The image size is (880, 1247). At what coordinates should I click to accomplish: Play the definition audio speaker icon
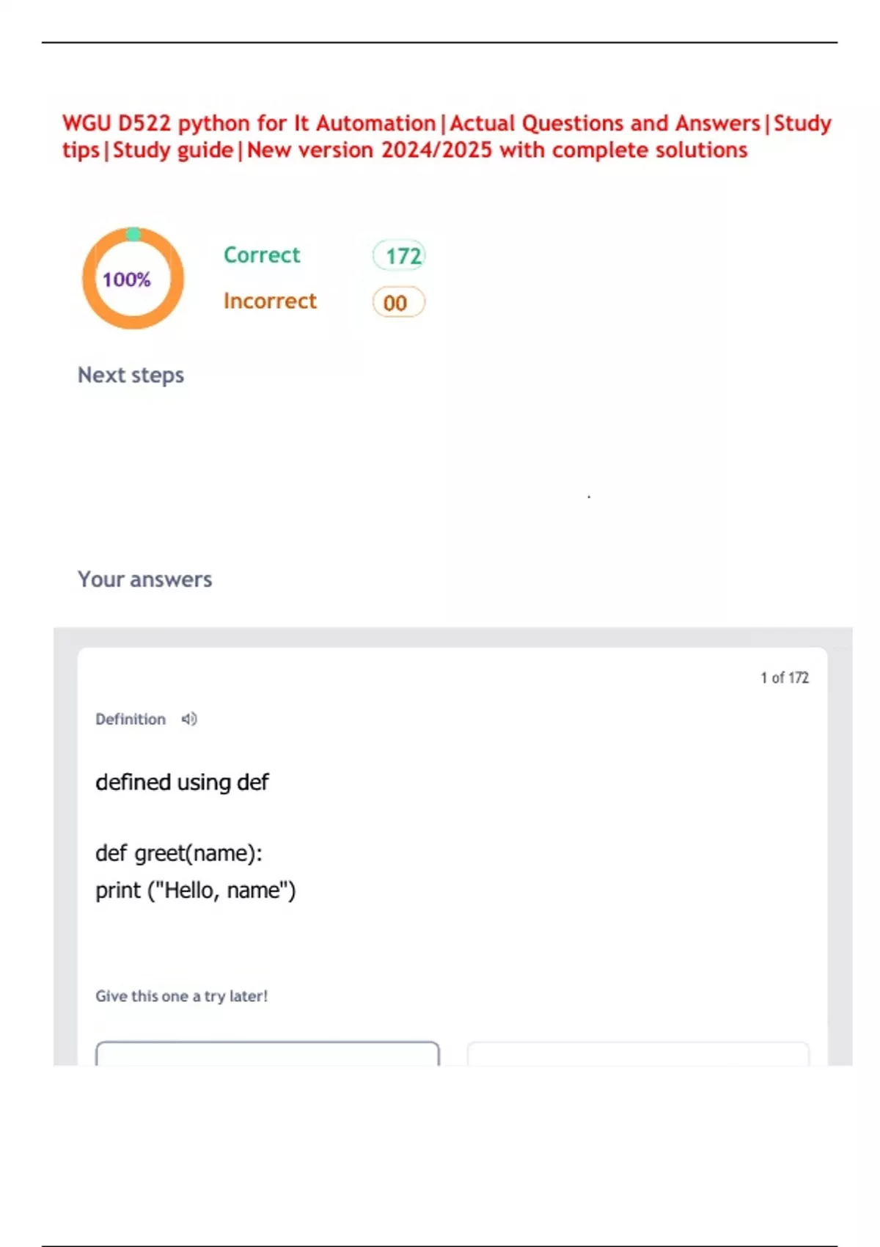(x=189, y=719)
